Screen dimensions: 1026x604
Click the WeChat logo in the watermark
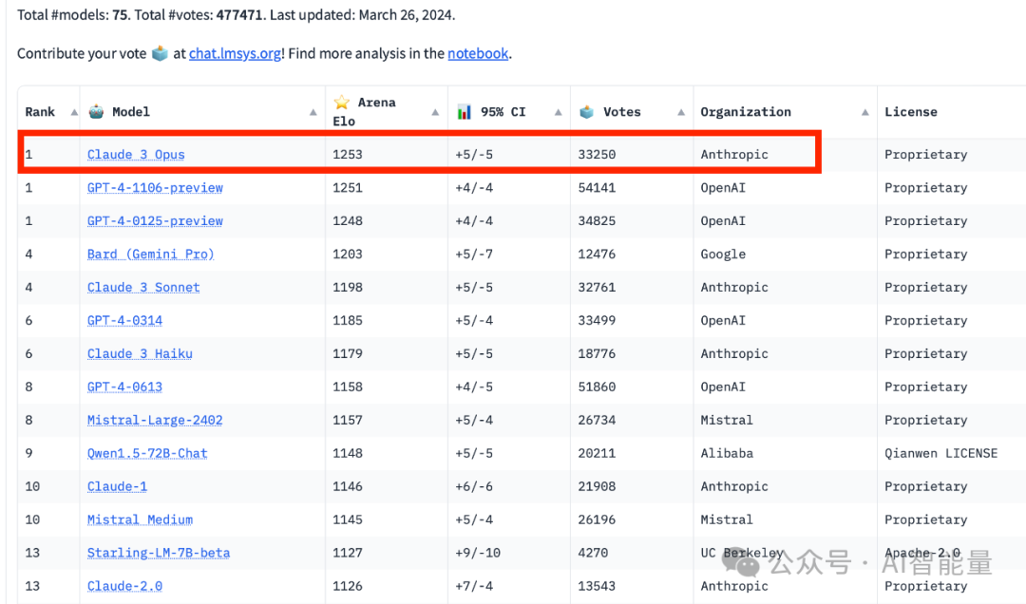748,563
